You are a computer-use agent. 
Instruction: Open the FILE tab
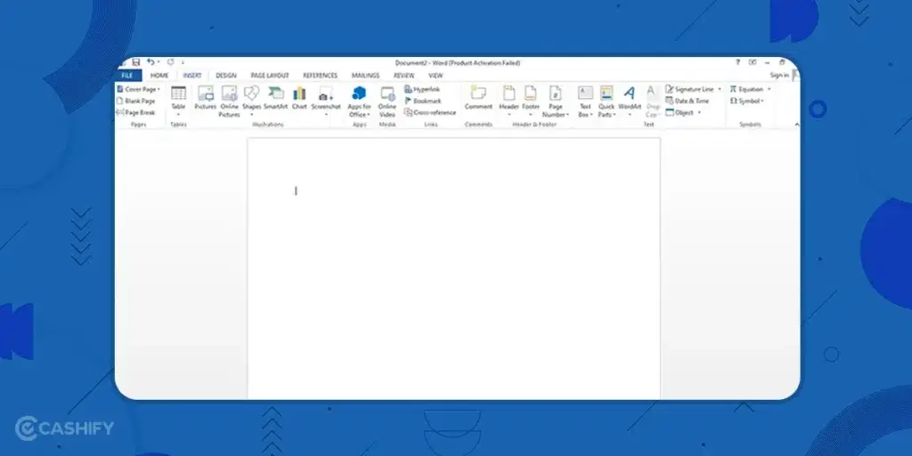tap(128, 76)
